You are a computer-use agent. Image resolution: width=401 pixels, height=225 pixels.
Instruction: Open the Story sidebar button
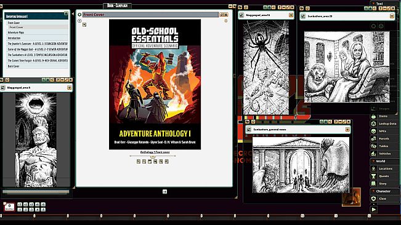(384, 184)
